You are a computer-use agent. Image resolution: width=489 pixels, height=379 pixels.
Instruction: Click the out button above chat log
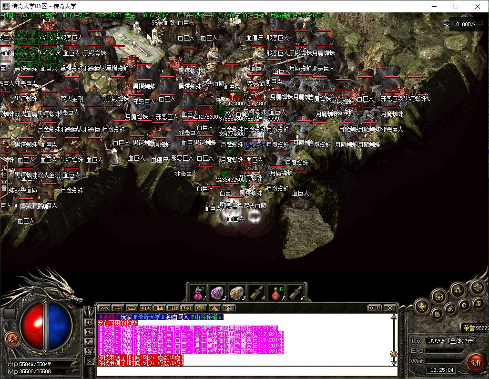coord(374,308)
